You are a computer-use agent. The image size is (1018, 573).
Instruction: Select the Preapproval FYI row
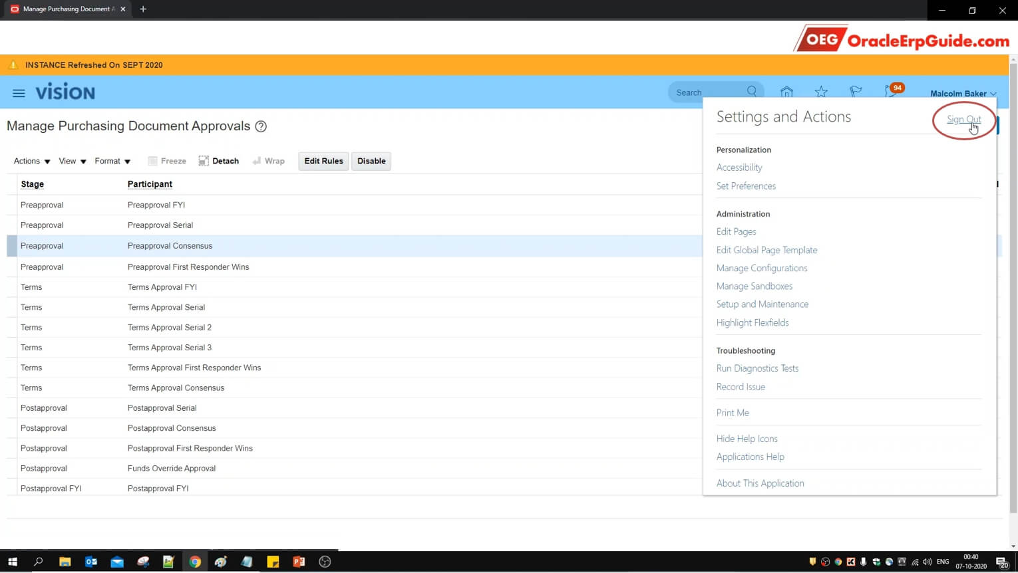(355, 205)
